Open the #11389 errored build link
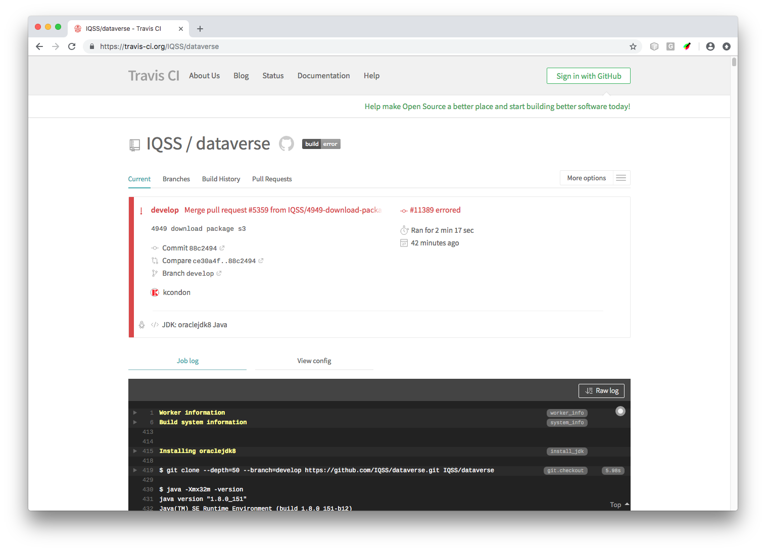 click(435, 210)
